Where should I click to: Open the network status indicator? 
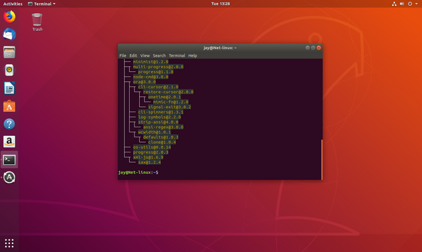[394, 4]
